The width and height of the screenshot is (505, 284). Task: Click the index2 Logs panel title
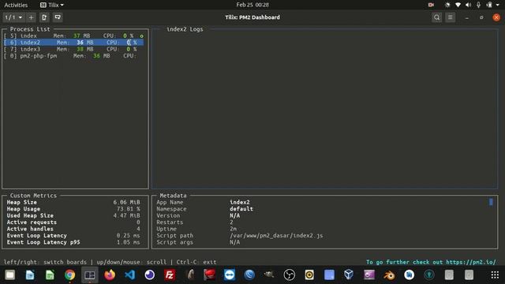tap(185, 29)
